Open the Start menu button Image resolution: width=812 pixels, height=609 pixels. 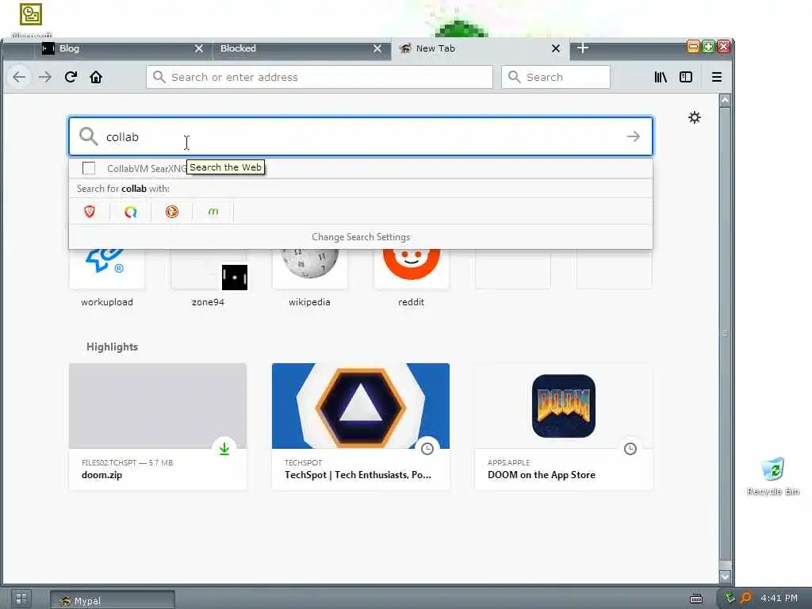coord(21,599)
